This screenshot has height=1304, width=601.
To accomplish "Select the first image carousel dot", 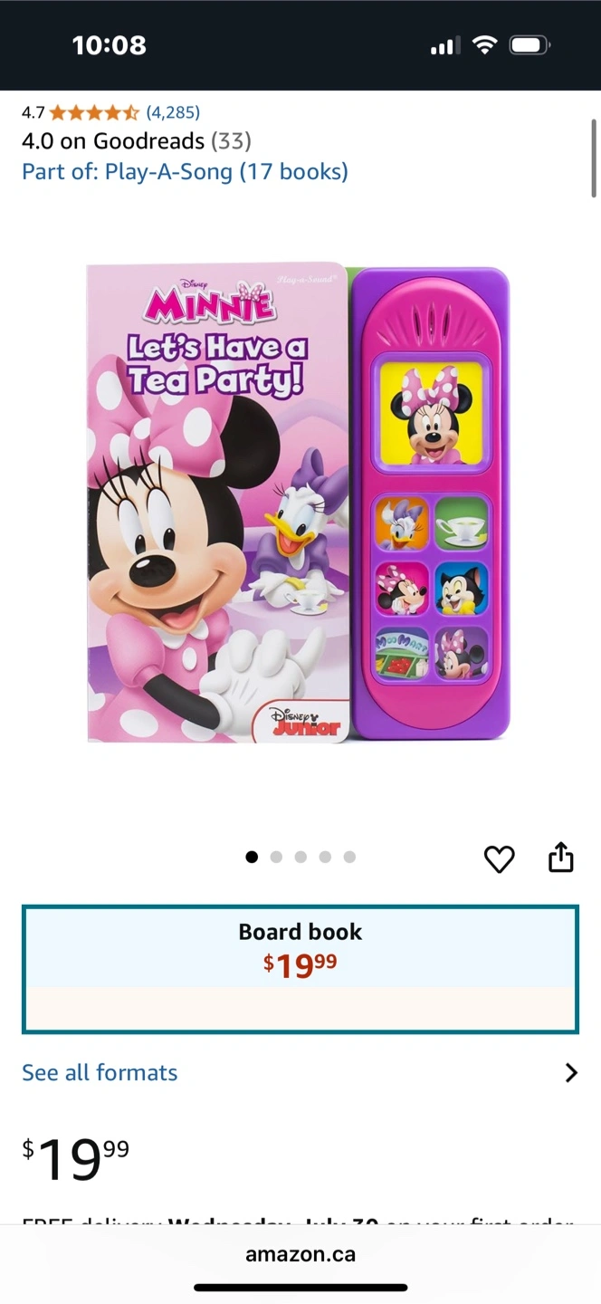I will coord(252,857).
